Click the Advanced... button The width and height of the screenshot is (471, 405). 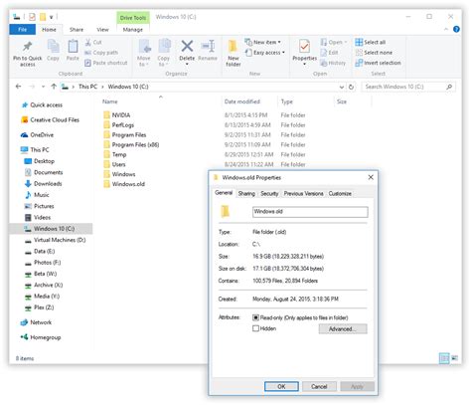[x=343, y=328]
